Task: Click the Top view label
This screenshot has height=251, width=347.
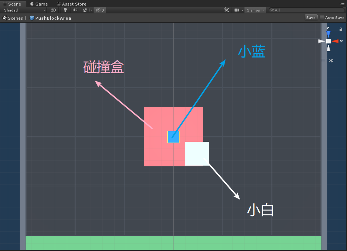Action: click(327, 60)
